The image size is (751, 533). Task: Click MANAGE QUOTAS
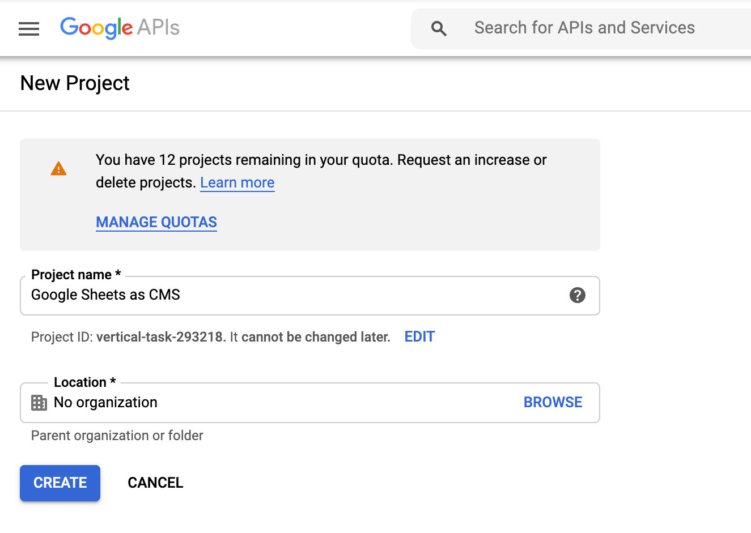click(156, 222)
